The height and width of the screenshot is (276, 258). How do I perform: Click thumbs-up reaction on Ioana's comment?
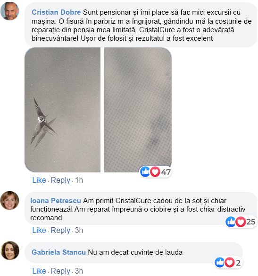(x=230, y=222)
